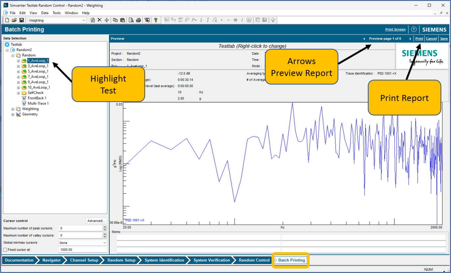Click the Multi-Trace 1 display icon
Viewport: 451px width, 273px height.
(x=24, y=103)
